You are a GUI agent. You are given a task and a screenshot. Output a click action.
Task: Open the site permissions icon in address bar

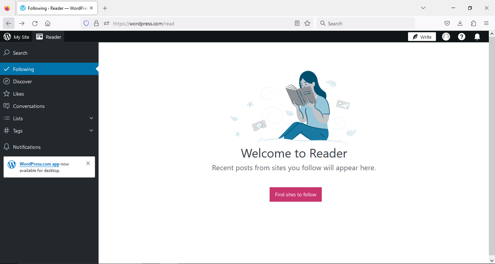(x=107, y=24)
